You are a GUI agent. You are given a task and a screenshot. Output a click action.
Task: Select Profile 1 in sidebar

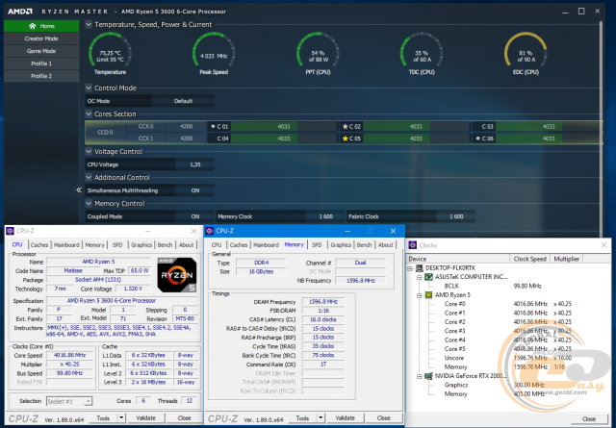(x=41, y=63)
